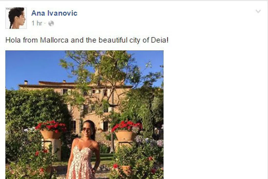Open the Mallorca photo attached to the post
This screenshot has width=268, height=179.
point(84,115)
